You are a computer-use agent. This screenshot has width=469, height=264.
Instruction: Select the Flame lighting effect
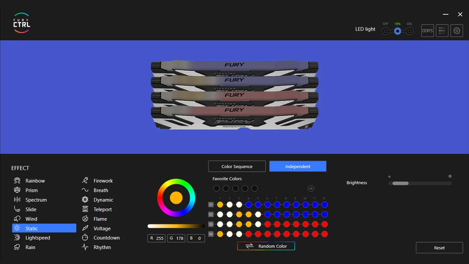coord(100,219)
